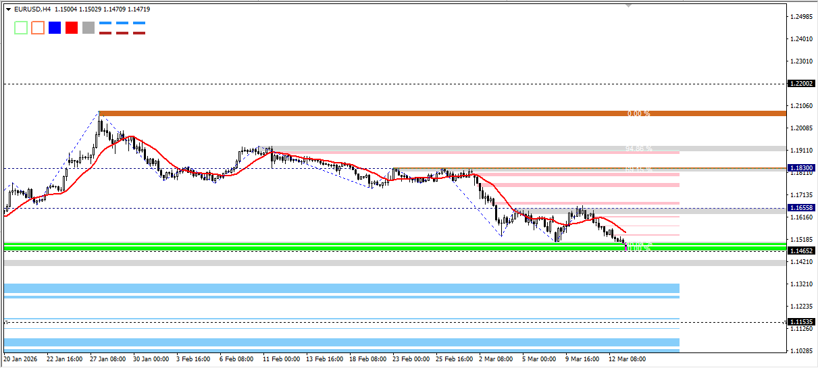Click the 27 Jan 08:00 time label
The image size is (818, 368).
tap(107, 359)
